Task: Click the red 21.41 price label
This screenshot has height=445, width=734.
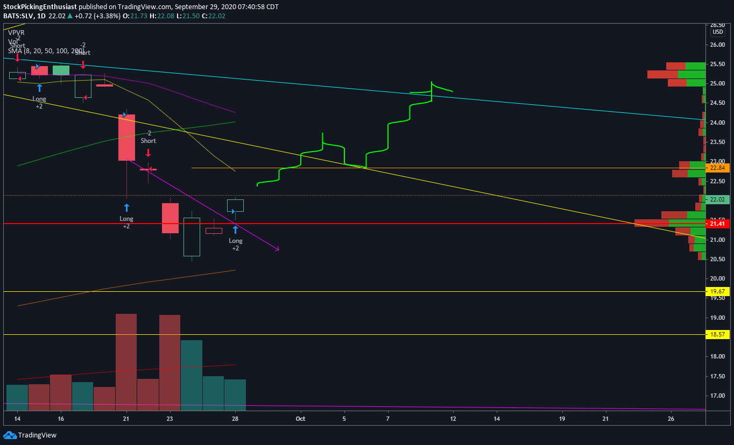Action: [x=718, y=224]
